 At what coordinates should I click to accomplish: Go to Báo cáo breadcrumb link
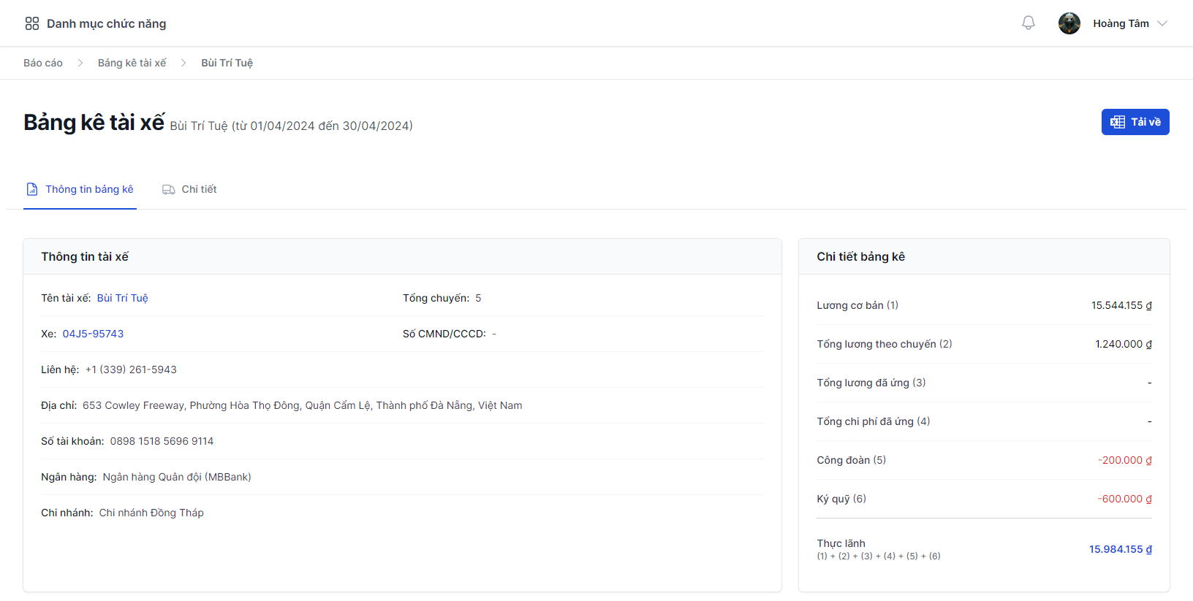43,63
